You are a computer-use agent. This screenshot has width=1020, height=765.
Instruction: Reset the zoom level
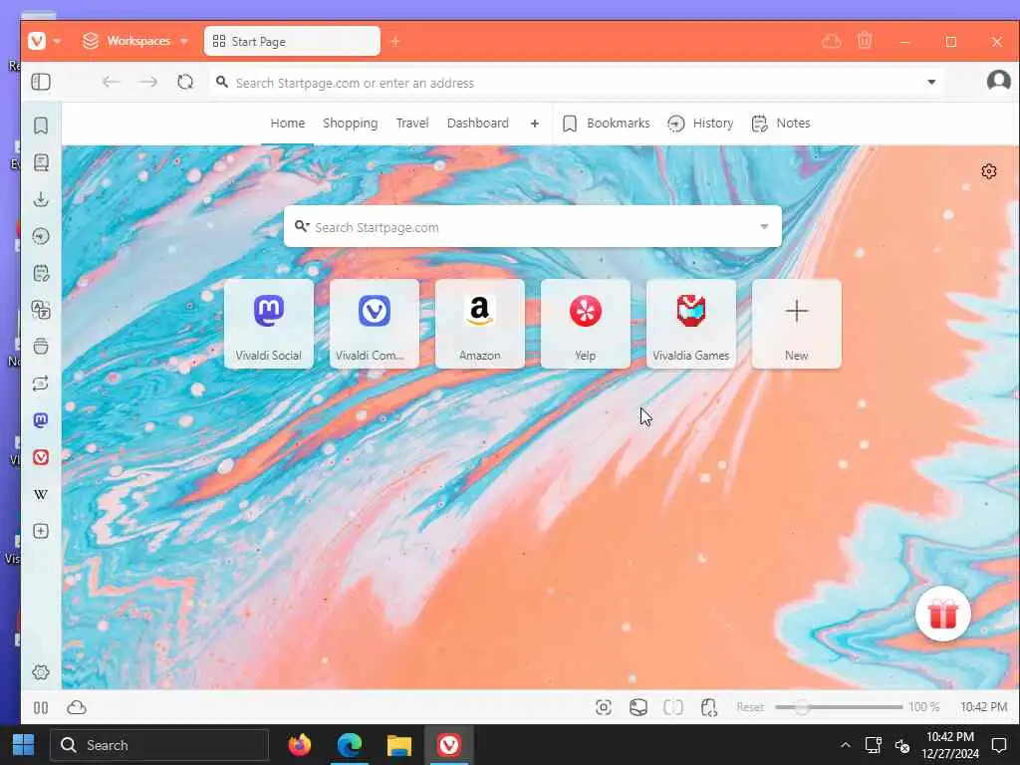click(750, 707)
